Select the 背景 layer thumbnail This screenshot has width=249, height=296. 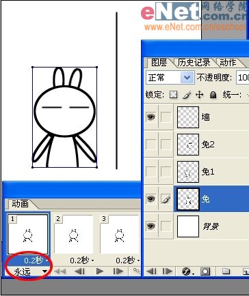(x=188, y=226)
